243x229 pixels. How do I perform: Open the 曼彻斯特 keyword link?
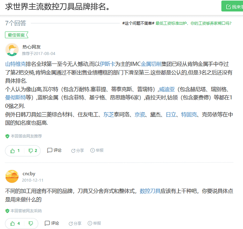point(15,98)
